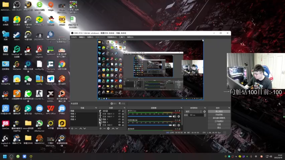Viewport: 285px width, 160px height.
Task: Open settings gear for first mixer track
Action: pyautogui.click(x=178, y=116)
